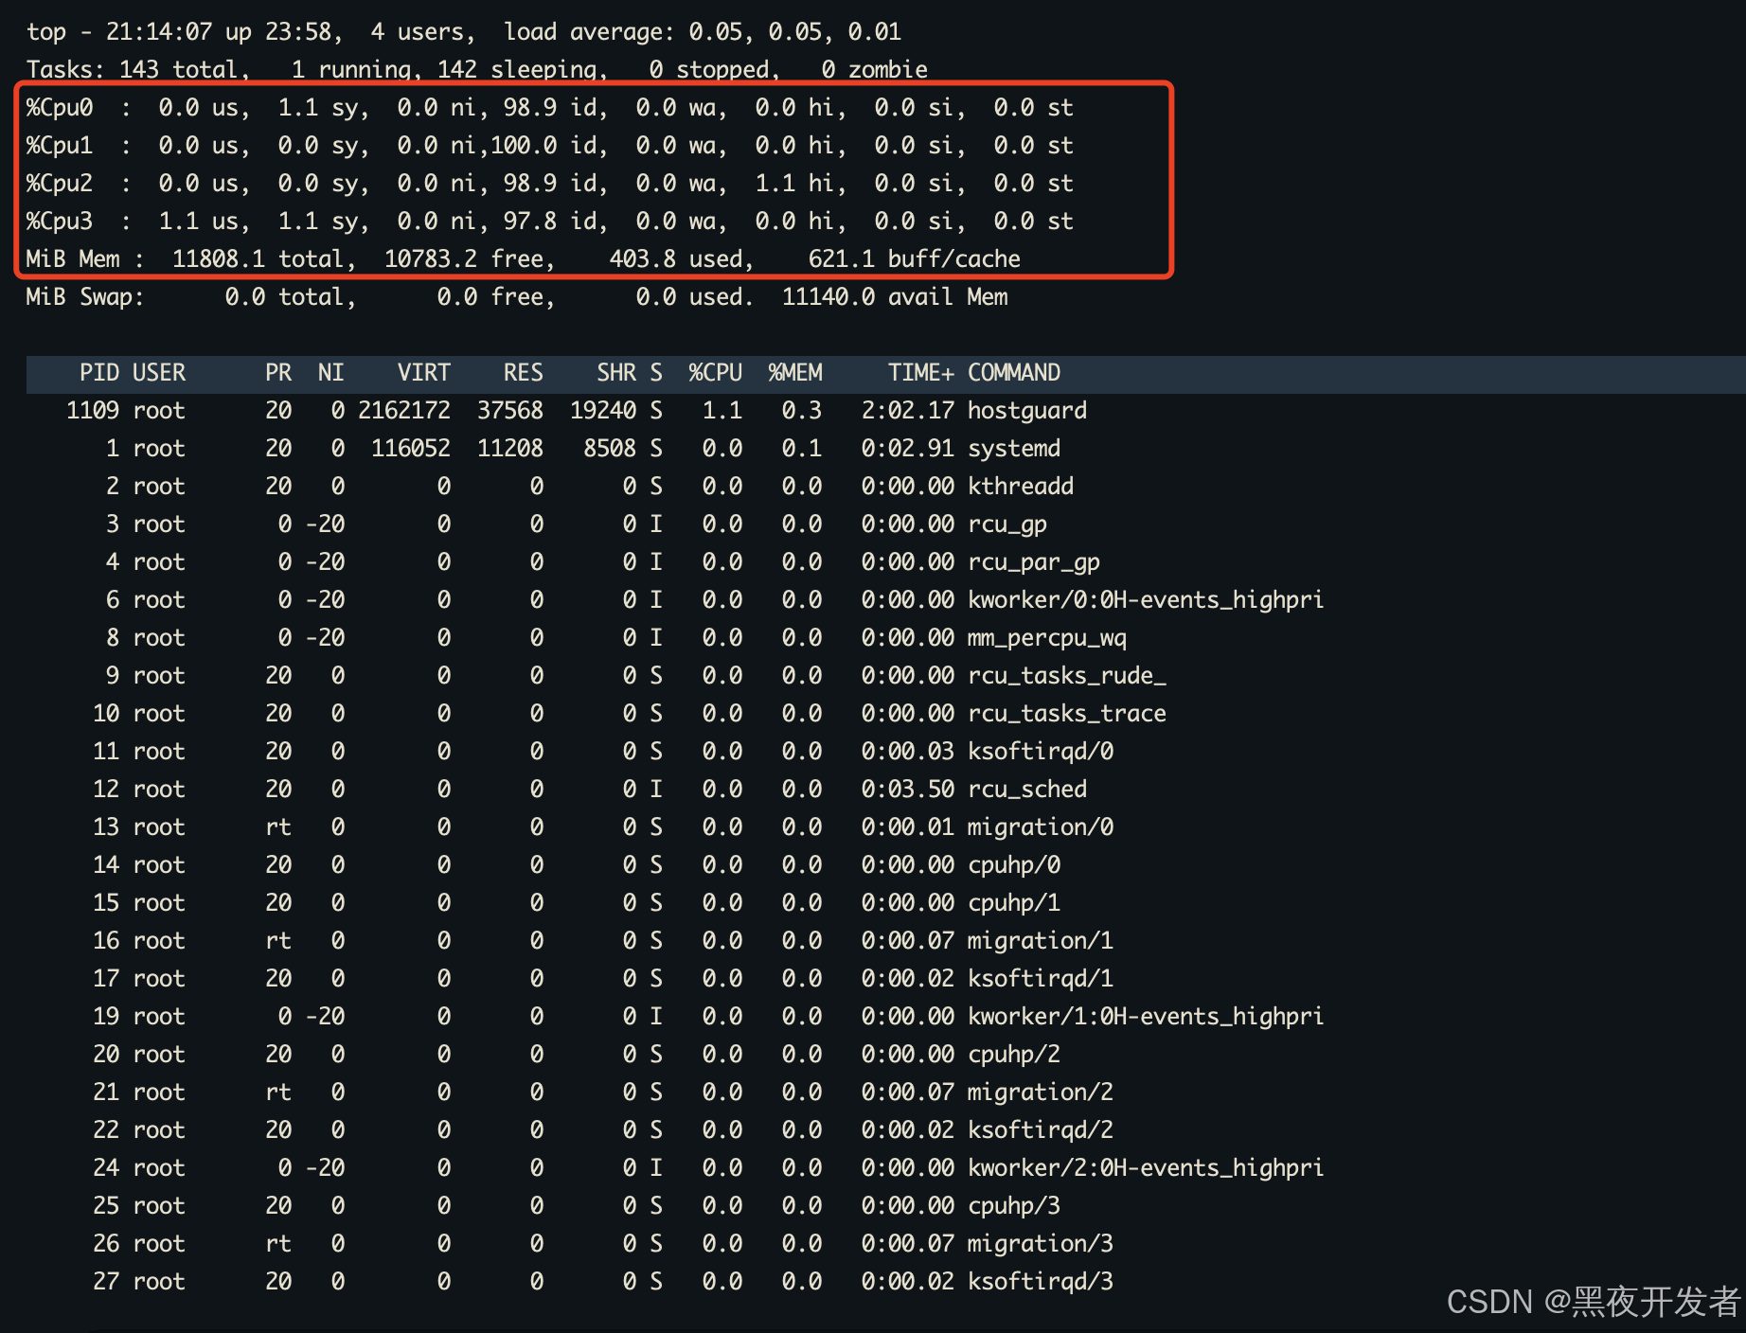Click the rcu_tasks_rude_ command

pos(1067,676)
